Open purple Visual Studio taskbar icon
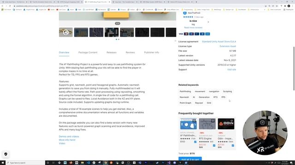This screenshot has width=295, height=165. [x=169, y=163]
